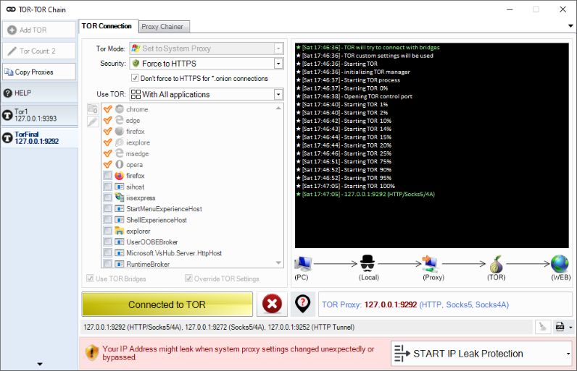Viewport: 577px width, 371px height.
Task: Open the IP Leak Protection dropdown arrow
Action: coord(568,354)
